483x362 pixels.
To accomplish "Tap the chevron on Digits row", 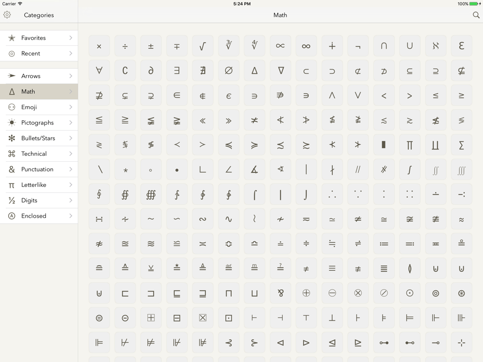I will coord(71,200).
